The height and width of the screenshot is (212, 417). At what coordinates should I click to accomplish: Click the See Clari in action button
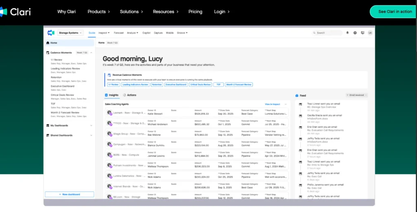(394, 12)
